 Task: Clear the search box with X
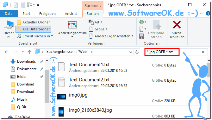(203, 52)
